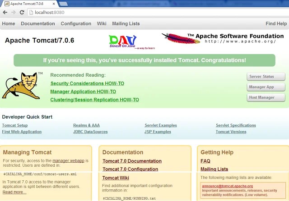
Task: Click the Developer Quick Start heading
Action: click(x=27, y=117)
